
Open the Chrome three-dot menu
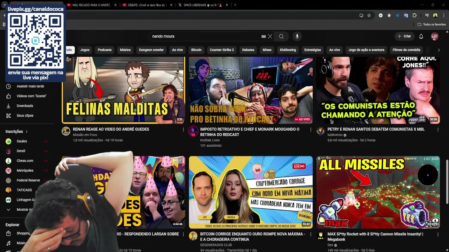[x=444, y=15]
